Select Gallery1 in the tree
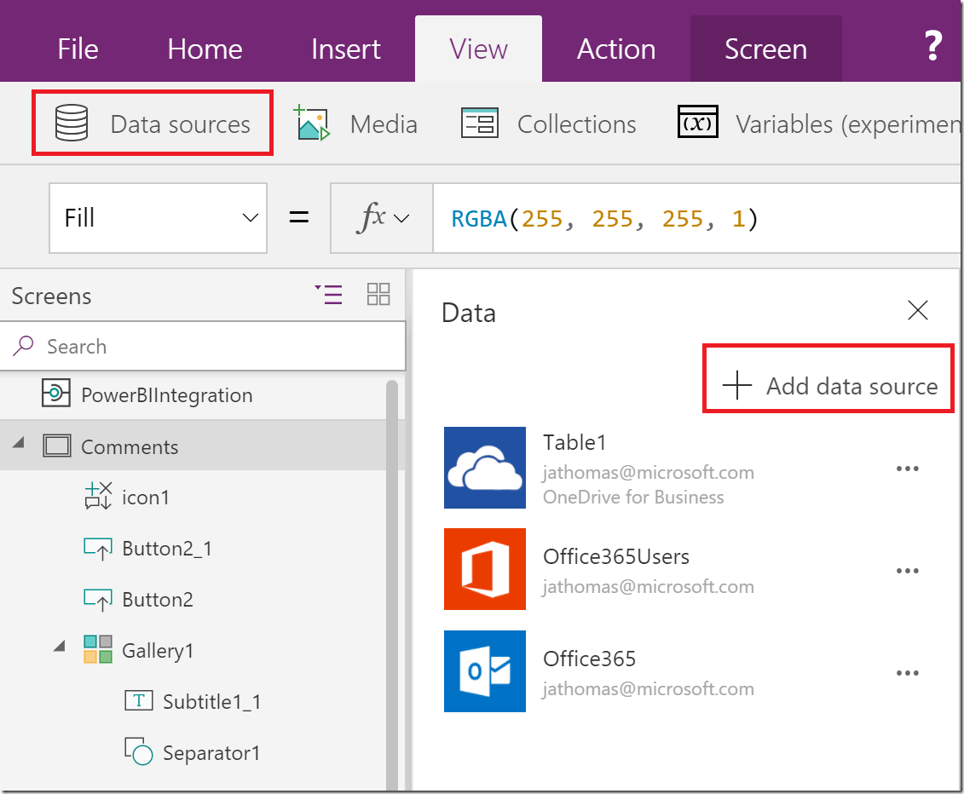 click(x=158, y=651)
